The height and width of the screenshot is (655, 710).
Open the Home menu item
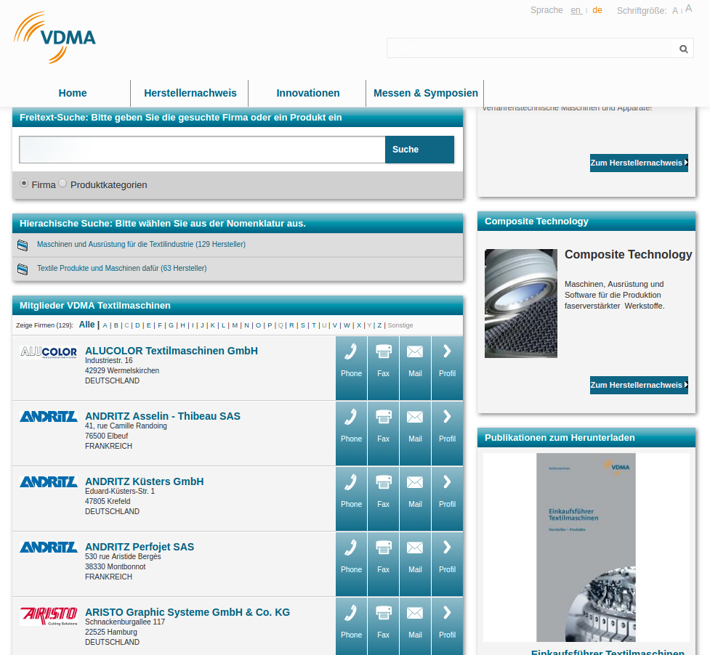coord(73,93)
